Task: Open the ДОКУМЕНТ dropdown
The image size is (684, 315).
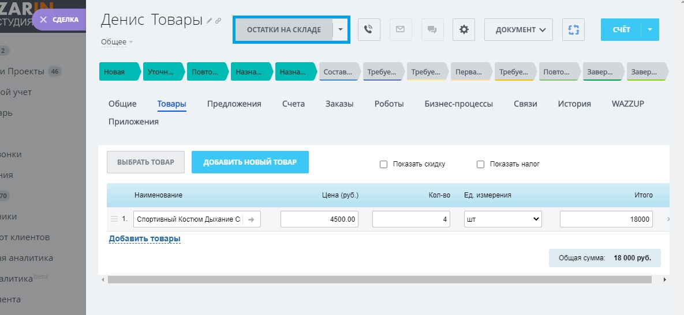Action: tap(518, 29)
